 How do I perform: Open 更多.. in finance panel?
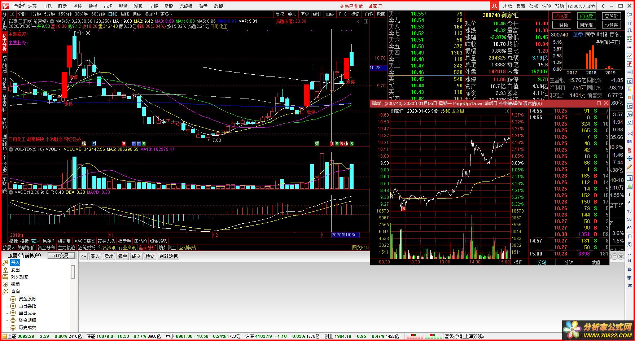click(616, 35)
